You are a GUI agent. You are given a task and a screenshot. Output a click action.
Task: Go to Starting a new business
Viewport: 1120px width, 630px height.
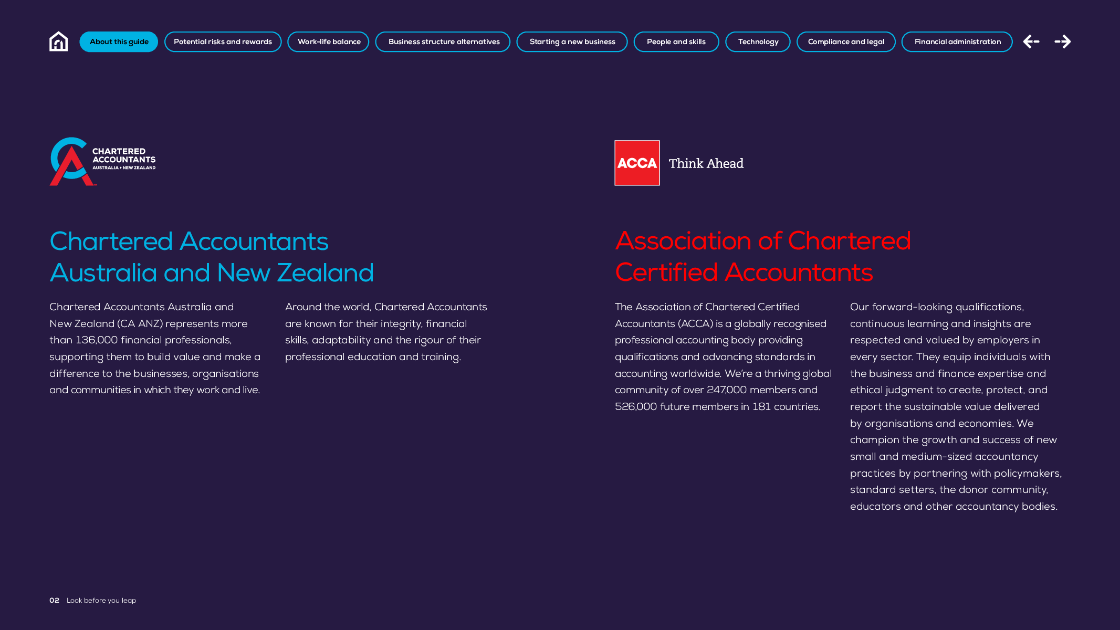pyautogui.click(x=572, y=41)
